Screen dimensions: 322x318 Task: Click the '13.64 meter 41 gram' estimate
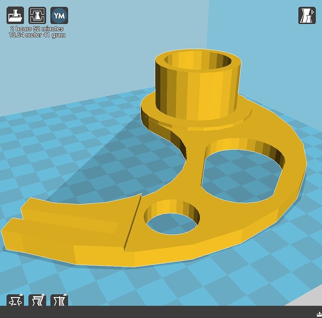pos(37,35)
